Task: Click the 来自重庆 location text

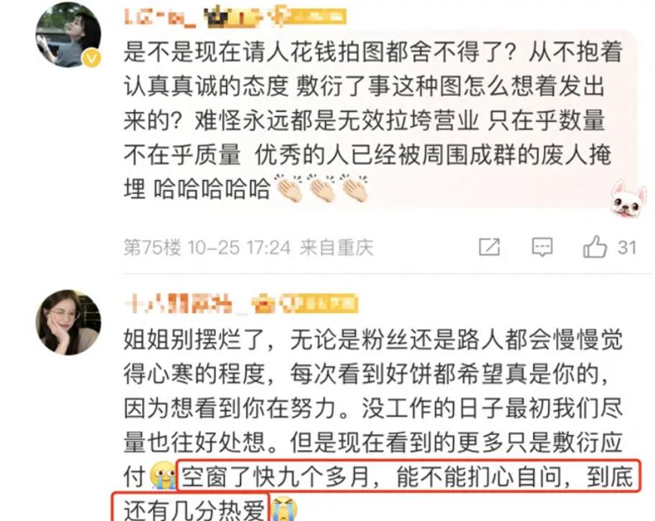Action: pos(336,247)
